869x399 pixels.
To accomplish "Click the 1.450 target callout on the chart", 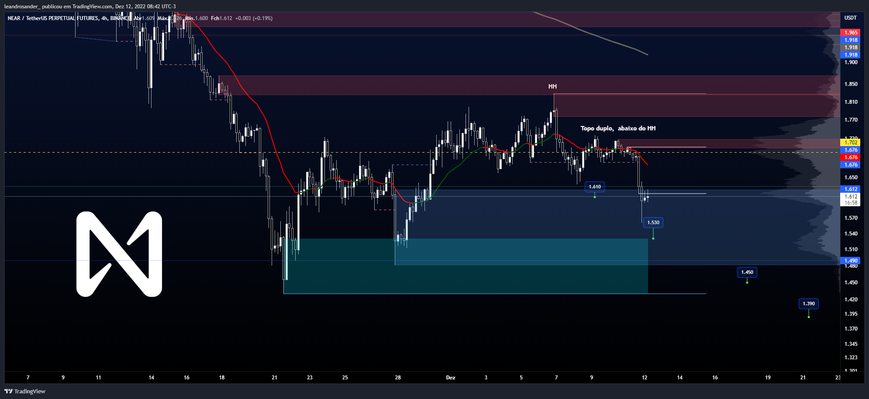I will coord(747,272).
